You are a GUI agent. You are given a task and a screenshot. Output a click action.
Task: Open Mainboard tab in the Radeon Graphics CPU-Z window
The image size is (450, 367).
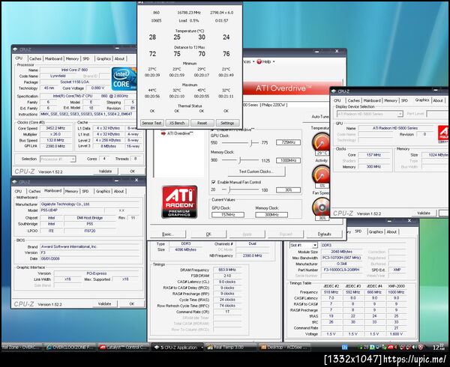click(372, 100)
